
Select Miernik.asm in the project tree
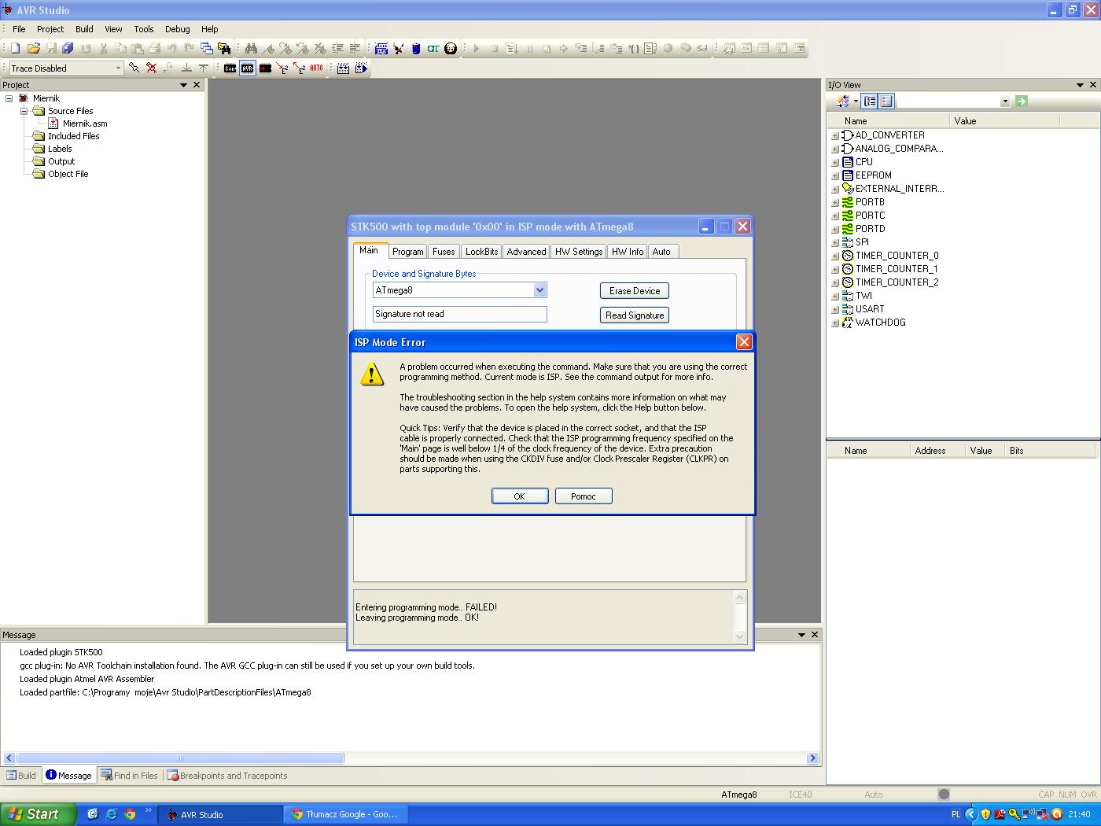click(85, 124)
